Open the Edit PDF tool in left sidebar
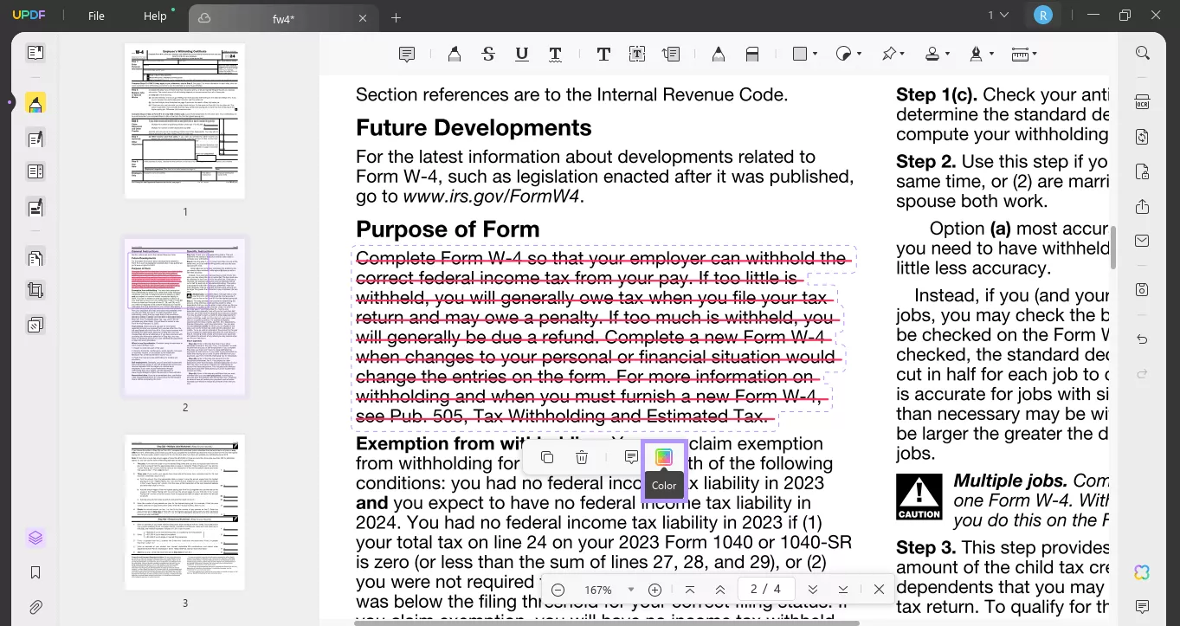 [x=35, y=138]
